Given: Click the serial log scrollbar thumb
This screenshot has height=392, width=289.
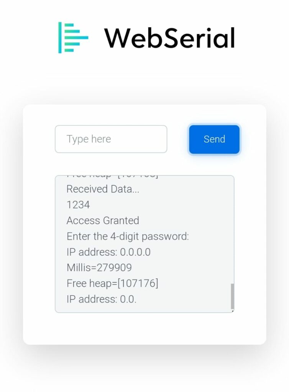Looking at the screenshot, I should point(232,296).
